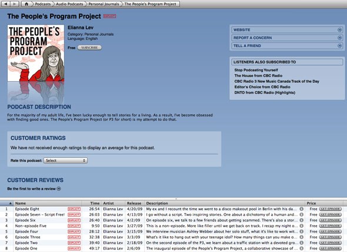Viewport: 347px width, 252px height.
Task: Click the podcast cover artwork
Action: pyautogui.click(x=36, y=53)
